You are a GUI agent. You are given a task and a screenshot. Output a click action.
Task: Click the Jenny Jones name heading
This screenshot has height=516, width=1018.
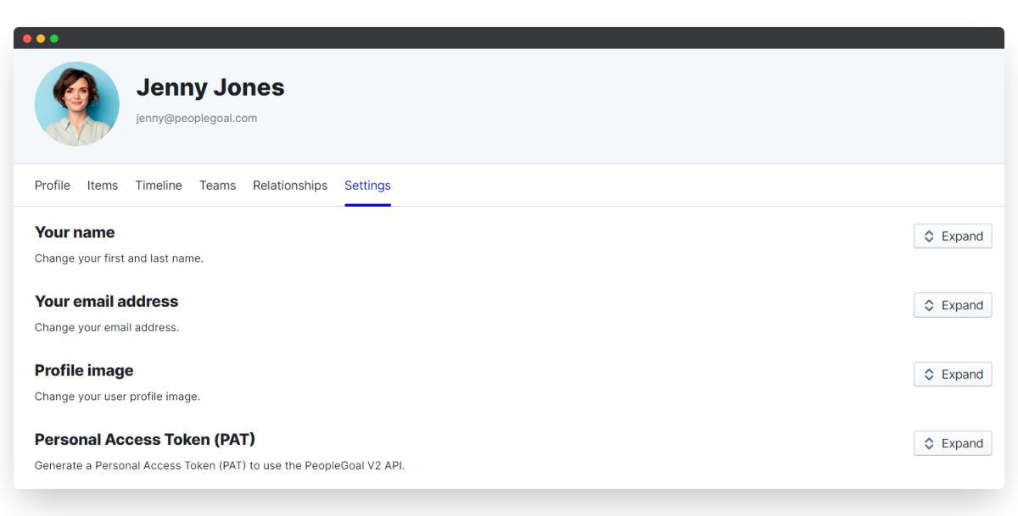210,87
